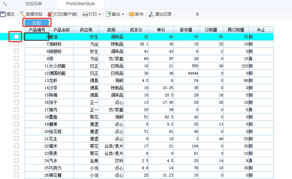Click the 增加记录 icon
Viewport: 292px width, 179px height.
click(x=152, y=14)
